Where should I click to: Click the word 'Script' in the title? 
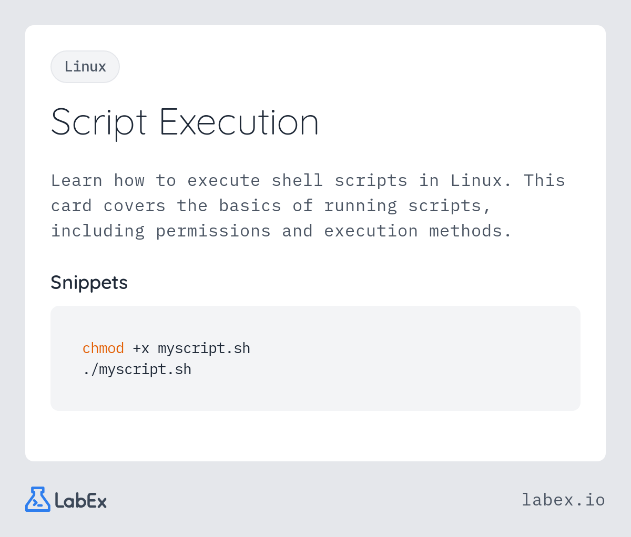tap(98, 123)
